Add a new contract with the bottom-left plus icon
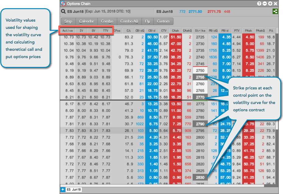 pos(63,189)
